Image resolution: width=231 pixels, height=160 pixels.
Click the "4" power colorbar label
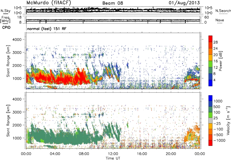click(214, 80)
